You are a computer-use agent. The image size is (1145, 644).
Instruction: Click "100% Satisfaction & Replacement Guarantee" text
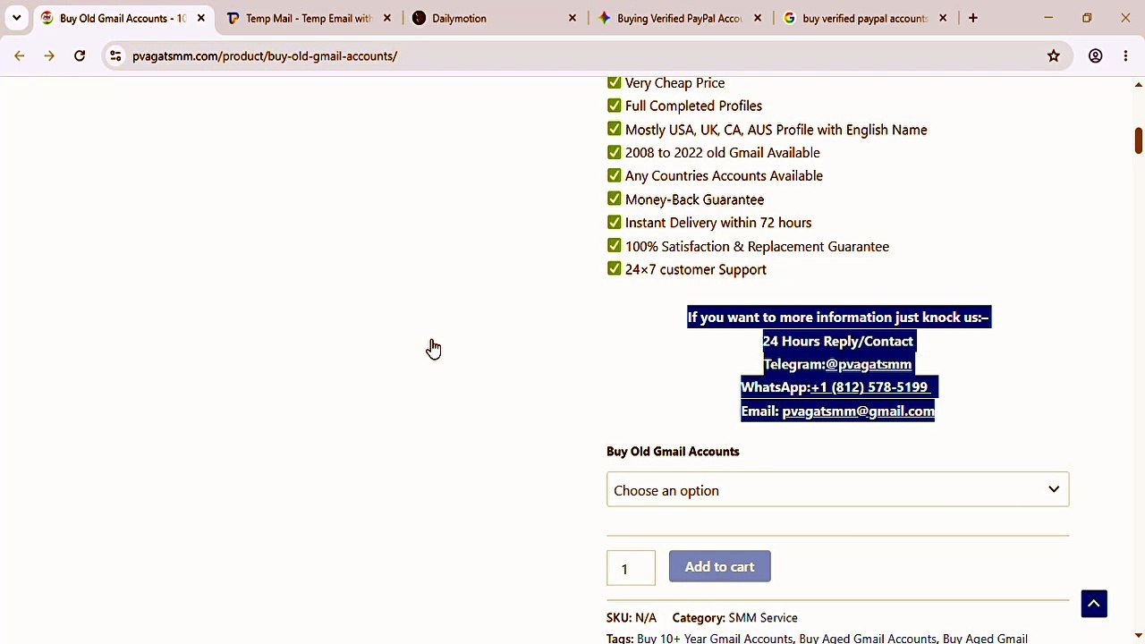[x=757, y=247]
